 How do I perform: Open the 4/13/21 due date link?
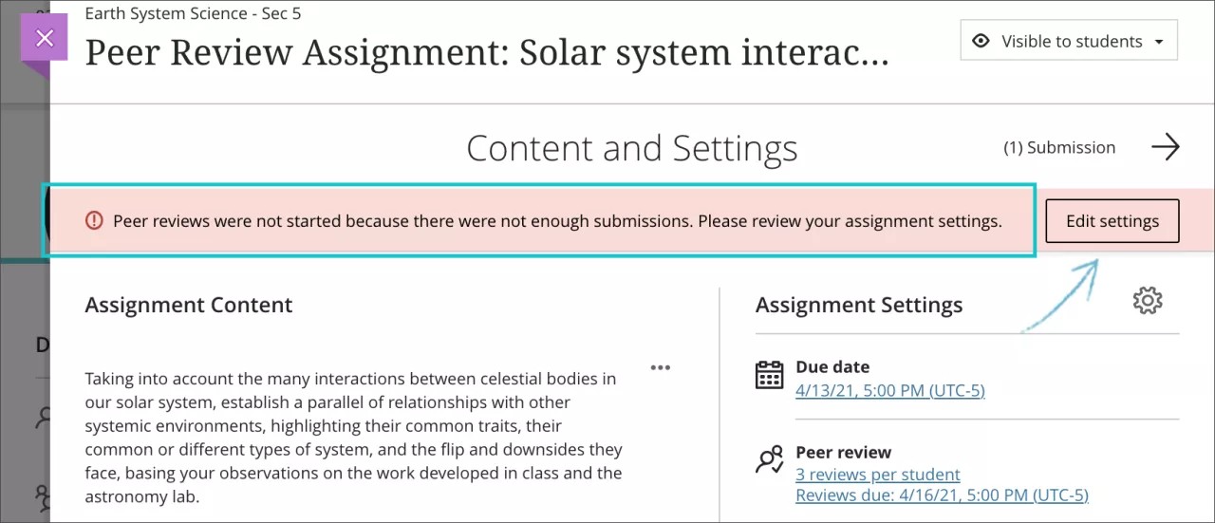click(x=889, y=391)
